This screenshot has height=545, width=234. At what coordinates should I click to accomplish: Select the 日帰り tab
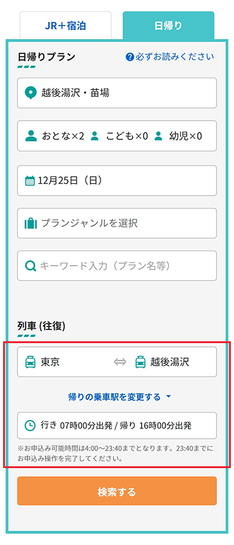[x=168, y=26]
